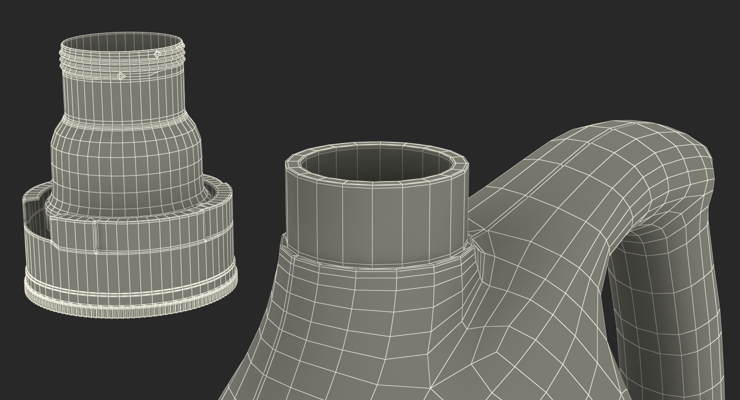
Task: Select the threaded bottle cap wireframe model
Action: coord(129,175)
